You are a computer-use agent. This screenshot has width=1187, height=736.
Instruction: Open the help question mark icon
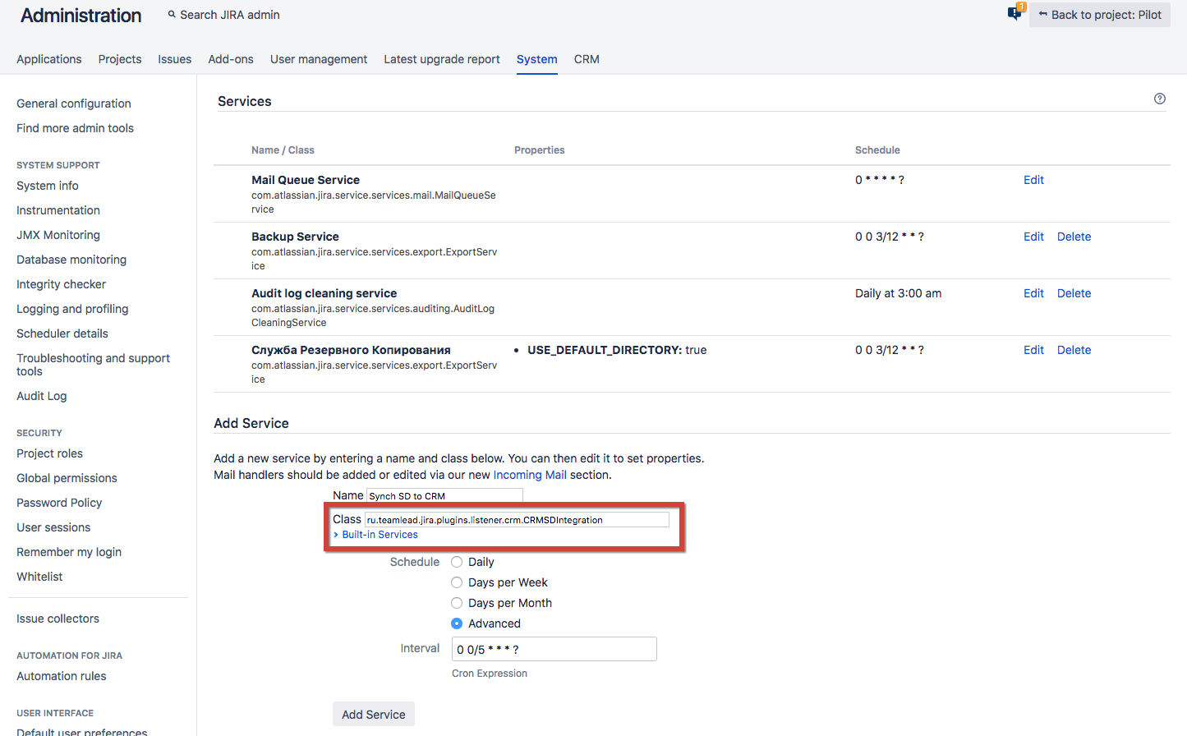tap(1159, 99)
